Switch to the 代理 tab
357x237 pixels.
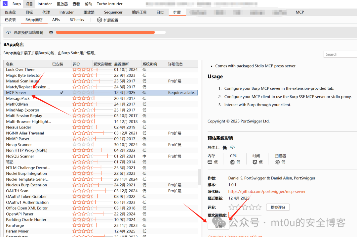[x=46, y=12]
